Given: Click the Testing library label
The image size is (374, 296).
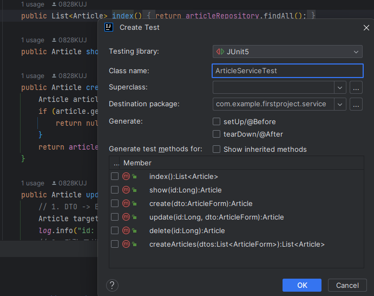Looking at the screenshot, I should click(134, 52).
